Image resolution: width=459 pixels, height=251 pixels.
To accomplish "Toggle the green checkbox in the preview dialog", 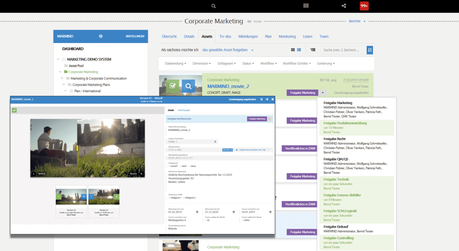I will [x=14, y=110].
